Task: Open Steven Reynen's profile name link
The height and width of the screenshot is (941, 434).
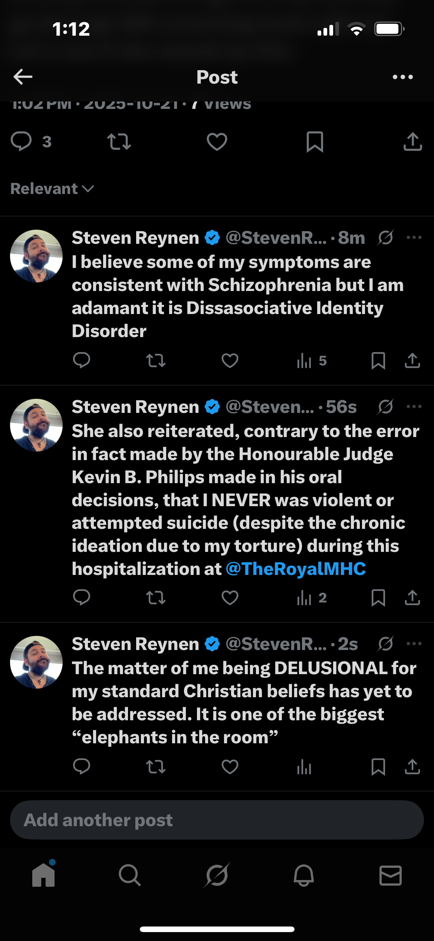Action: 135,238
